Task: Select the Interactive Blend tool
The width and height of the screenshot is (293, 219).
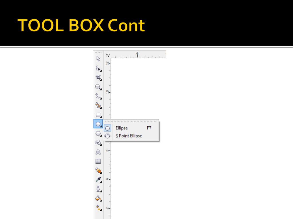Action: point(98,171)
